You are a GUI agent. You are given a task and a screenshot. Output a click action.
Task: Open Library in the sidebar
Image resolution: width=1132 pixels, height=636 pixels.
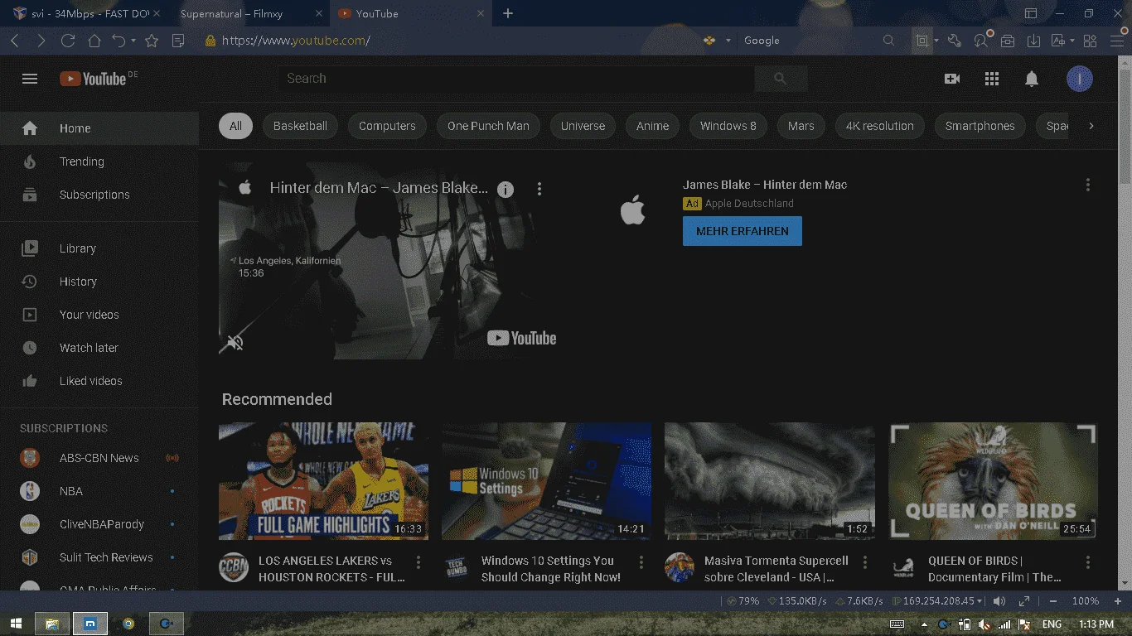point(99,248)
